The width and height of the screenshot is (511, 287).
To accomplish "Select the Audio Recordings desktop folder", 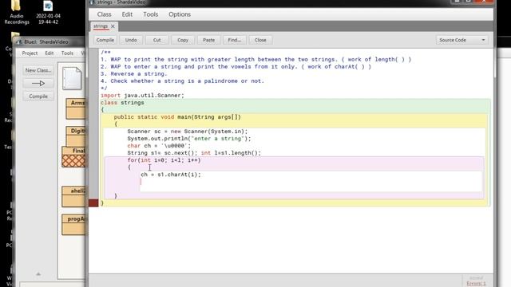I will pos(17,13).
